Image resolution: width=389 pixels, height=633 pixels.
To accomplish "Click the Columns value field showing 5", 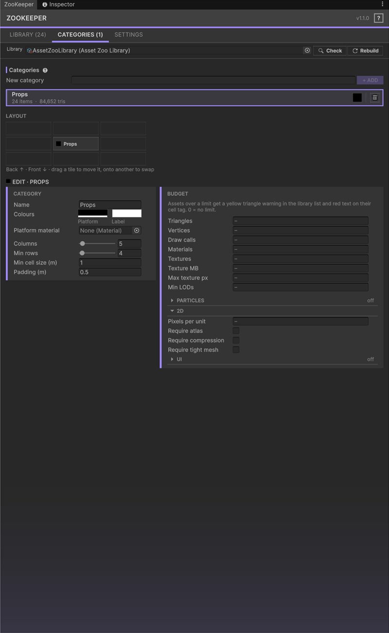I will (129, 243).
